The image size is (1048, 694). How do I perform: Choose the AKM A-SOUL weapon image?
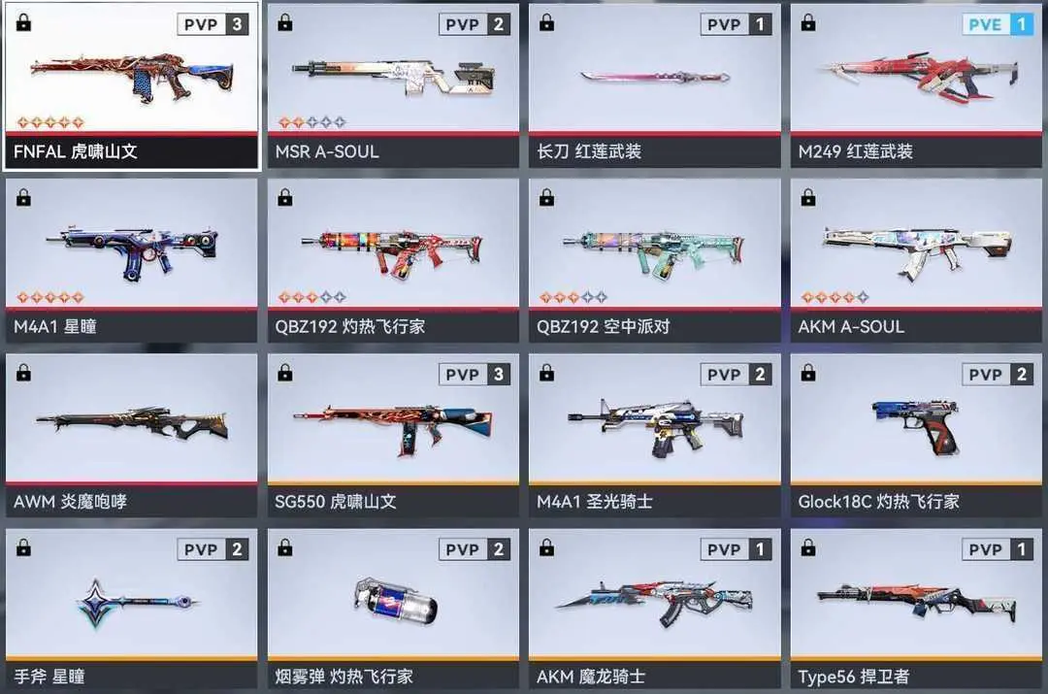pyautogui.click(x=917, y=252)
